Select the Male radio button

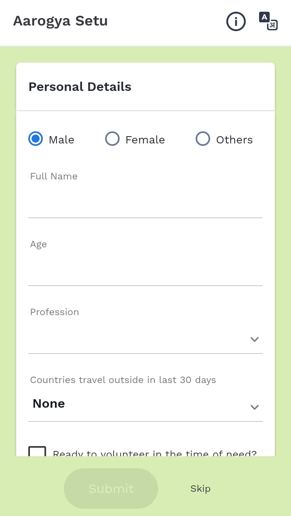pyautogui.click(x=36, y=139)
